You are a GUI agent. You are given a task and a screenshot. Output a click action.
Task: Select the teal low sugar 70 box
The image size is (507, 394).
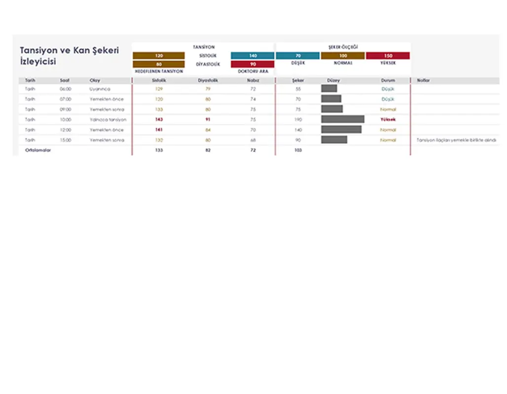pos(297,56)
